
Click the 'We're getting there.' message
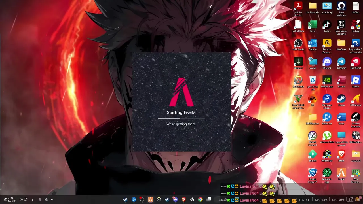(x=181, y=124)
